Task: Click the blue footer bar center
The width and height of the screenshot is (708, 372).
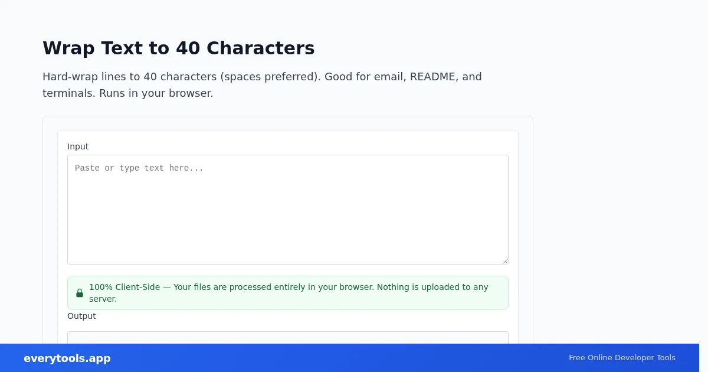Action: 349,358
